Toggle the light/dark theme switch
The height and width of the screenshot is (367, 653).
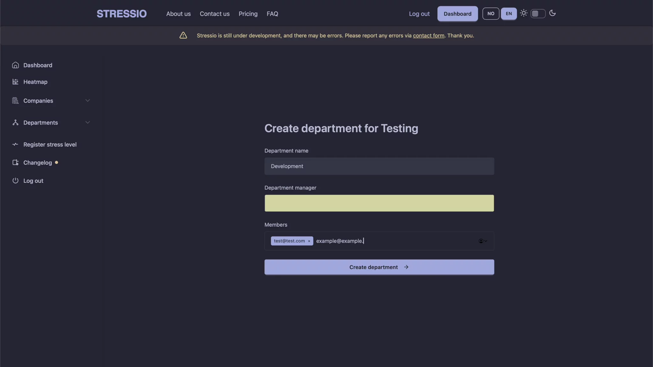(x=538, y=14)
